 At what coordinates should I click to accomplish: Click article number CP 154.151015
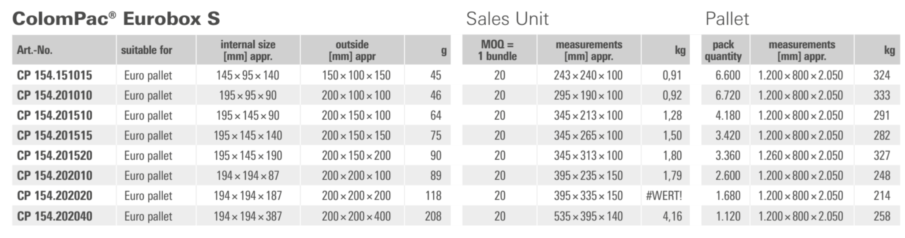pos(54,75)
